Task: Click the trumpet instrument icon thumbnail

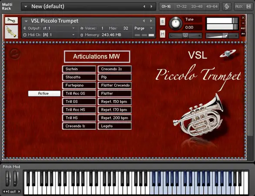Action: click(11, 32)
